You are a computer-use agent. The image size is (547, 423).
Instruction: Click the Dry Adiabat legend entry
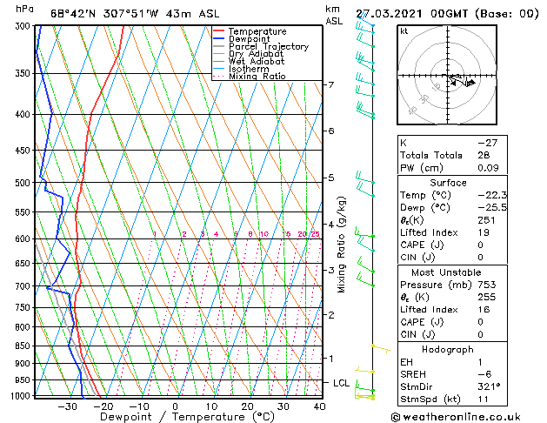[256, 54]
